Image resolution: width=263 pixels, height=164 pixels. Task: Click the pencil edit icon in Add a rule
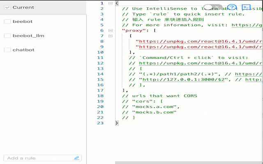[x=76, y=158]
